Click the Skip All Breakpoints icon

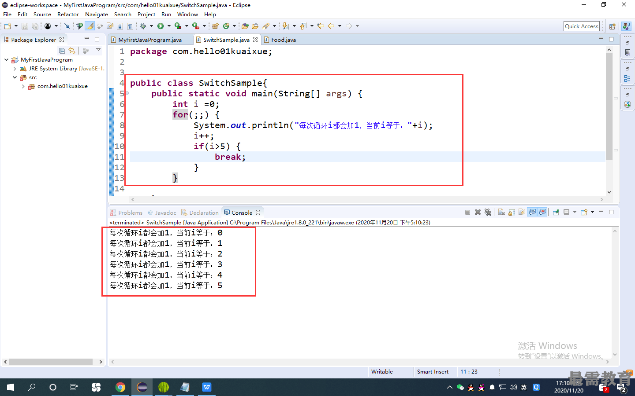point(67,26)
